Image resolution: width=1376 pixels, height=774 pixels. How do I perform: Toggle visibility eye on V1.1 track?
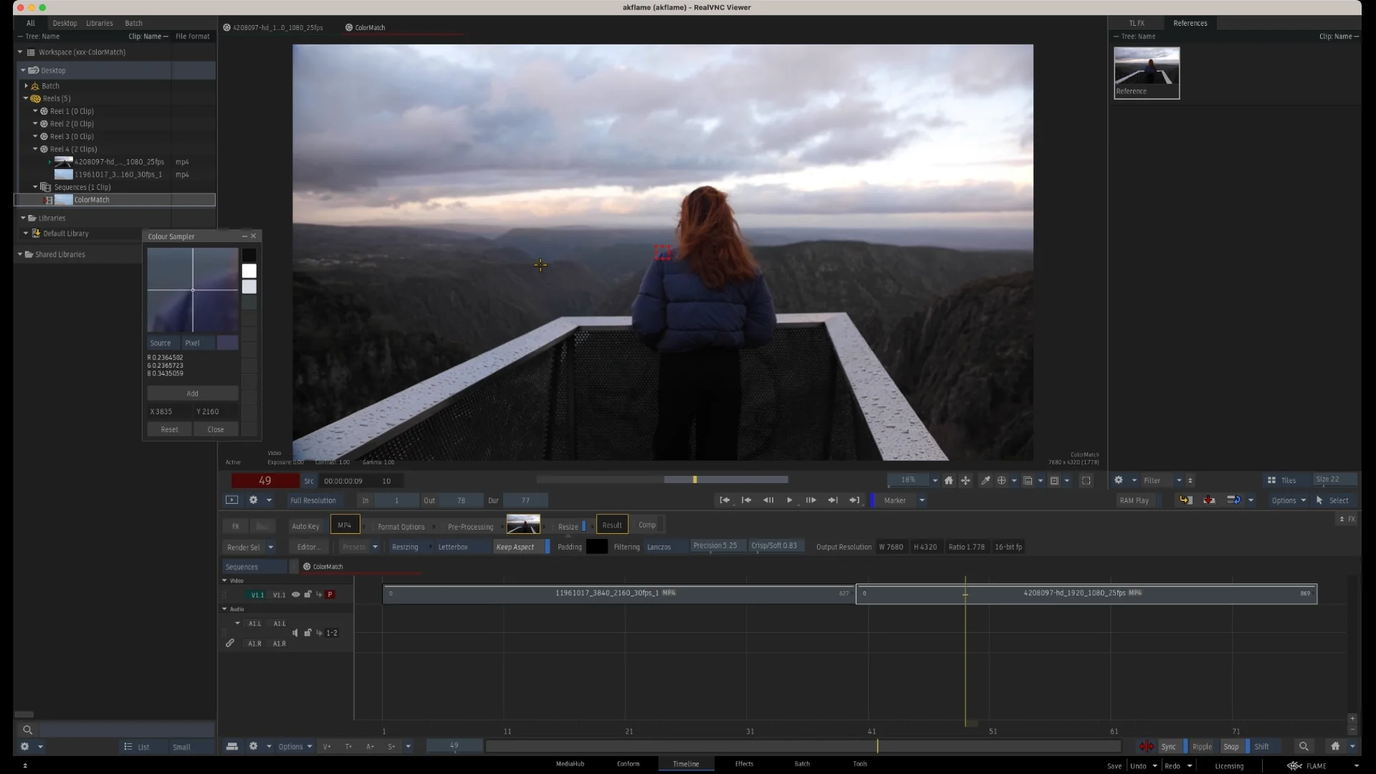(295, 595)
